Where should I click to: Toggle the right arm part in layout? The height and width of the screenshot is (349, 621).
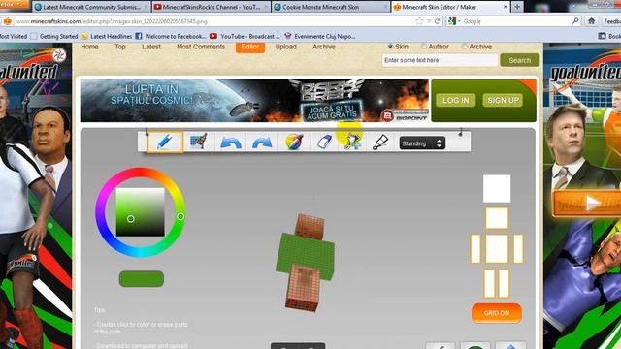point(518,248)
